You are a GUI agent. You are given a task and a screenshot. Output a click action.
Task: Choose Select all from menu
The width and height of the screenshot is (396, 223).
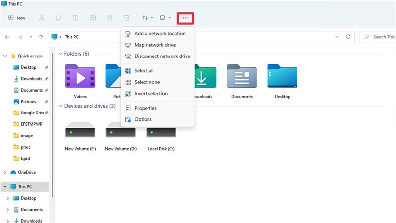pyautogui.click(x=144, y=71)
